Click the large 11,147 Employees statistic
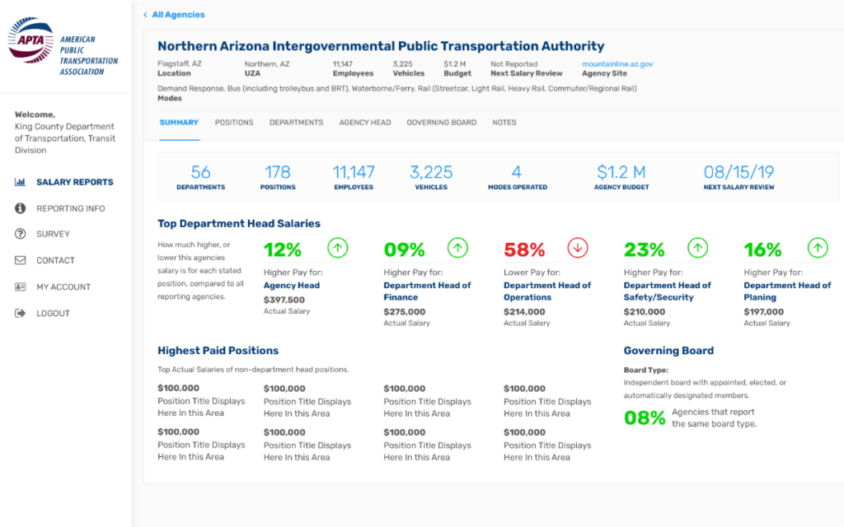This screenshot has width=844, height=527. [x=354, y=177]
